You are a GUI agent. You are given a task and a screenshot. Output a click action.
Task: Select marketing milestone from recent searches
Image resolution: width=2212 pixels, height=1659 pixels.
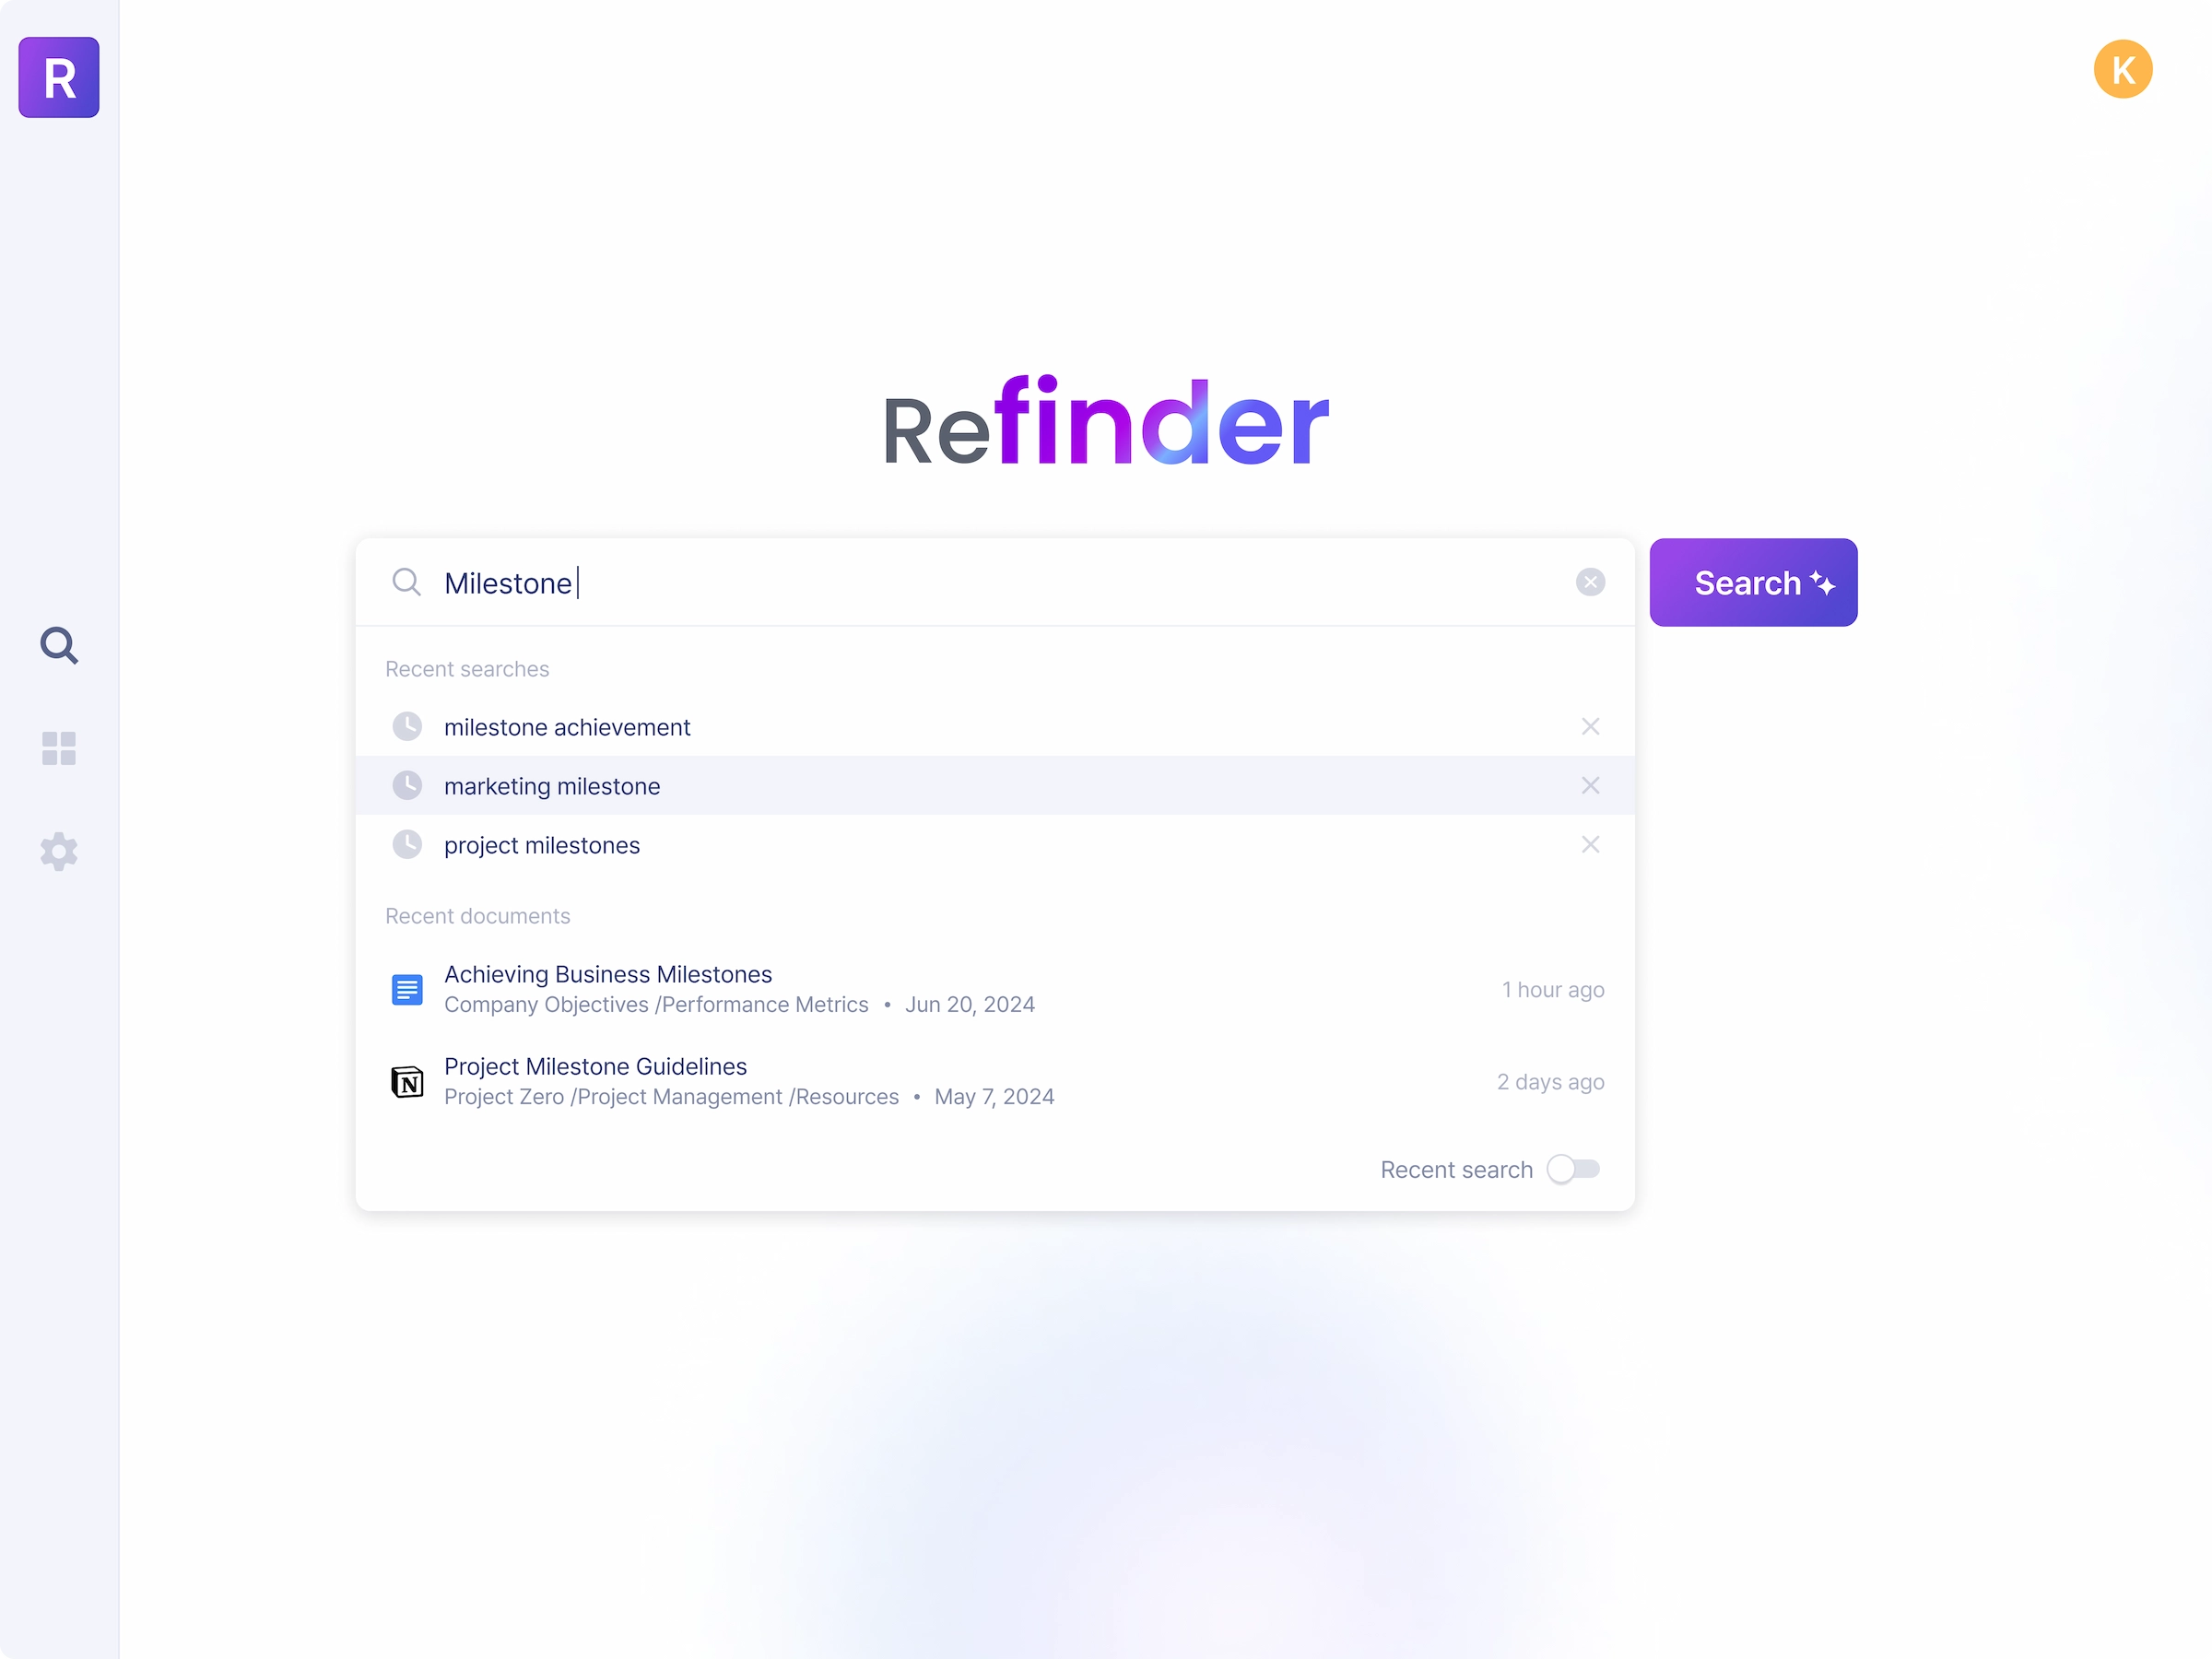pos(552,784)
